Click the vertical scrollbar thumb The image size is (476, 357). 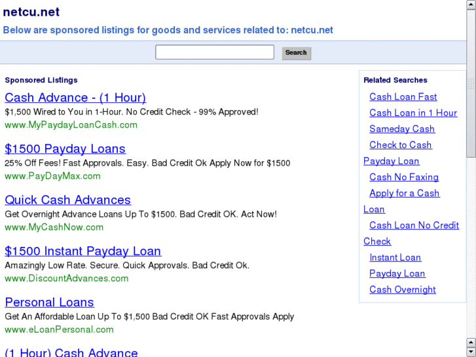click(471, 84)
